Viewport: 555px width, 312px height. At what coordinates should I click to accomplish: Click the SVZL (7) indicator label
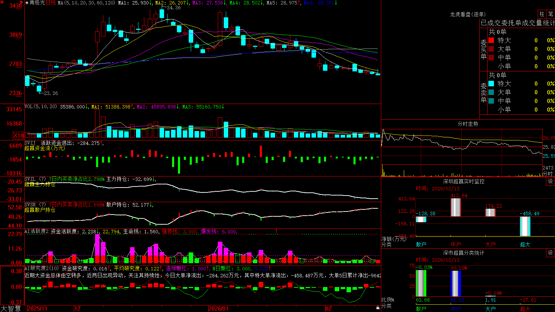35,179
